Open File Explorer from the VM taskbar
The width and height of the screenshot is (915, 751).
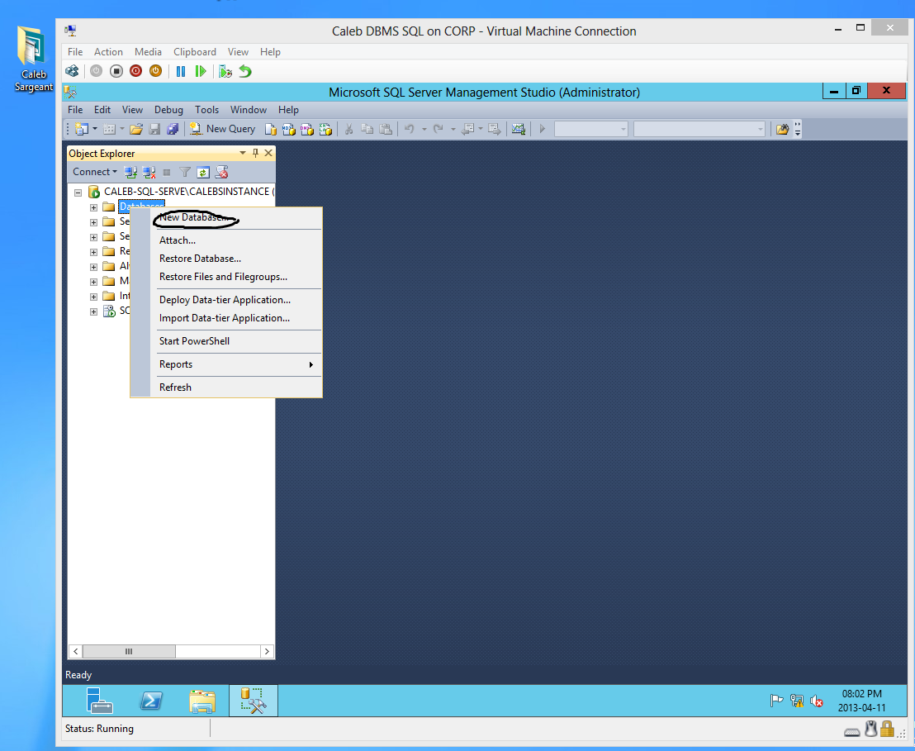pyautogui.click(x=202, y=701)
